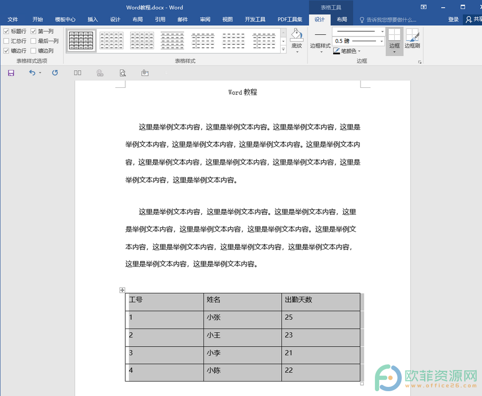
Task: Expand the table styles gallery
Action: pos(283,49)
